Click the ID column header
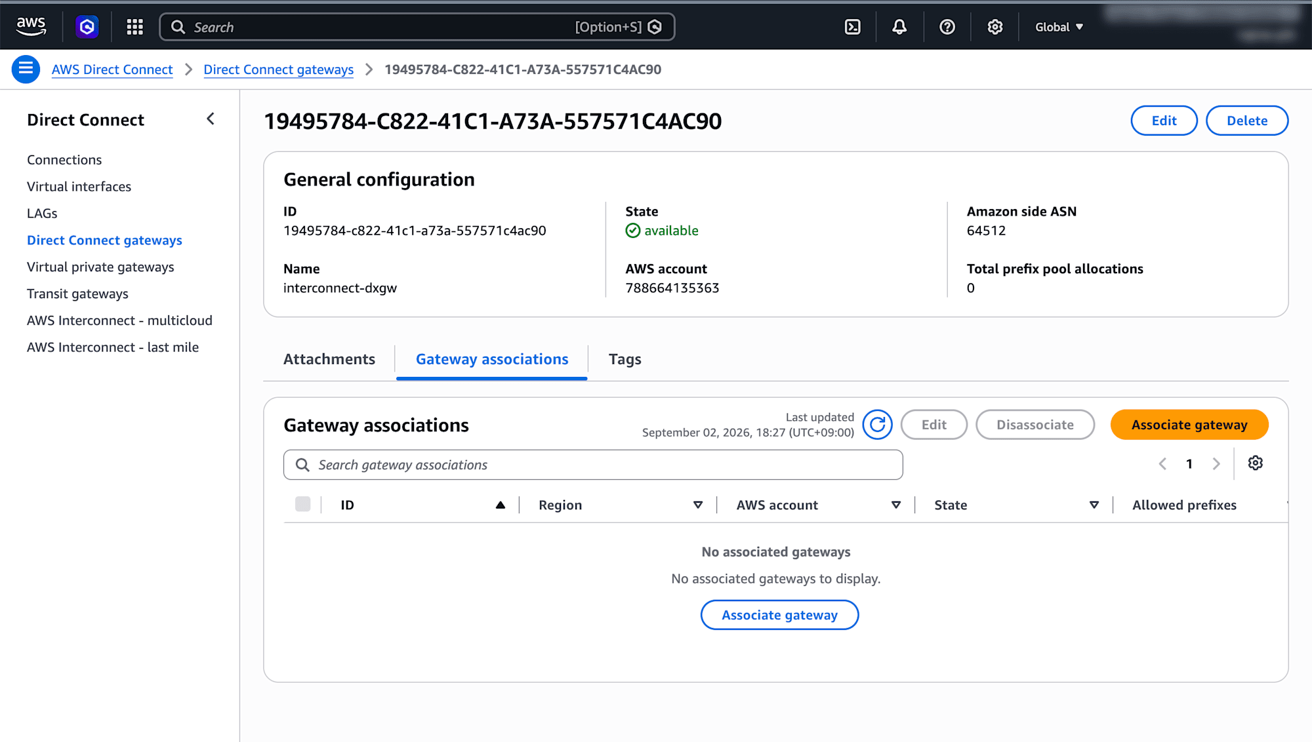1312x742 pixels. tap(347, 505)
